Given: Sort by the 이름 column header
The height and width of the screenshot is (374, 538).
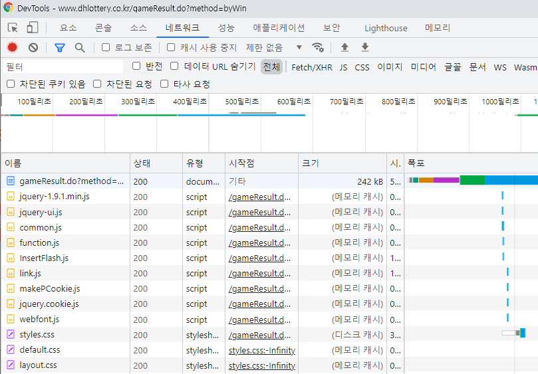Looking at the screenshot, I should coord(66,163).
